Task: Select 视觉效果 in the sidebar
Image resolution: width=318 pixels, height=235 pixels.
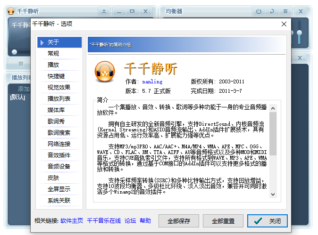Action: coord(59,88)
